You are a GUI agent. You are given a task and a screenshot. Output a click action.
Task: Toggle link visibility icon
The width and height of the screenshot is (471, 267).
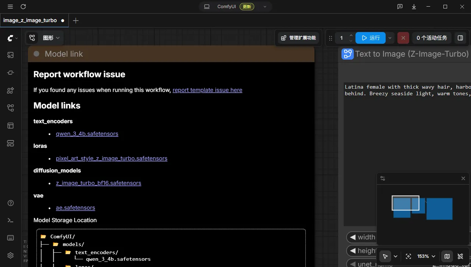(460, 256)
